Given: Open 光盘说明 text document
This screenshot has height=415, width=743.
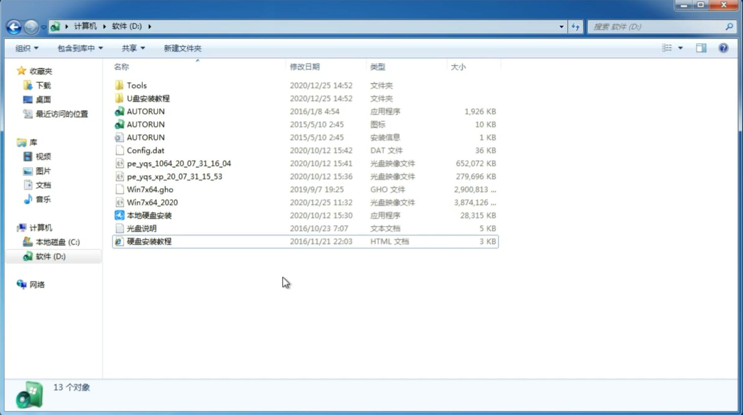Looking at the screenshot, I should pos(141,228).
